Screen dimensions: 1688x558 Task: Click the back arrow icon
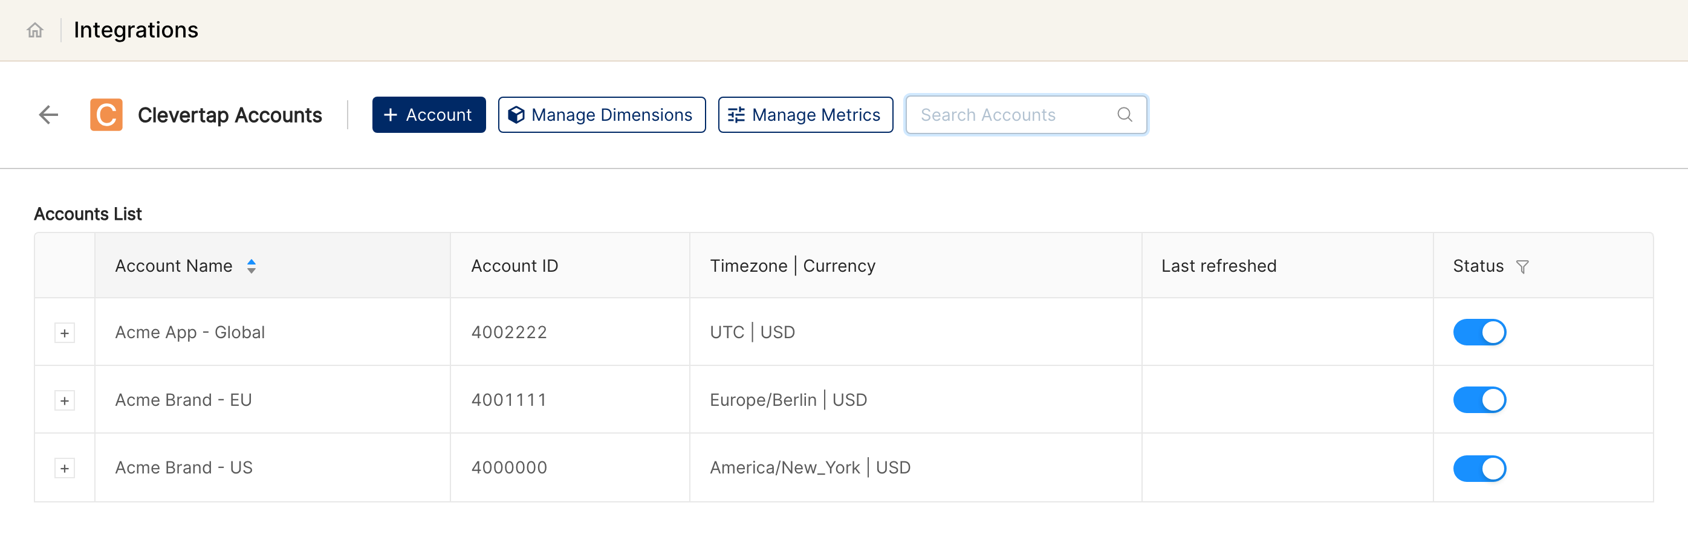(48, 115)
